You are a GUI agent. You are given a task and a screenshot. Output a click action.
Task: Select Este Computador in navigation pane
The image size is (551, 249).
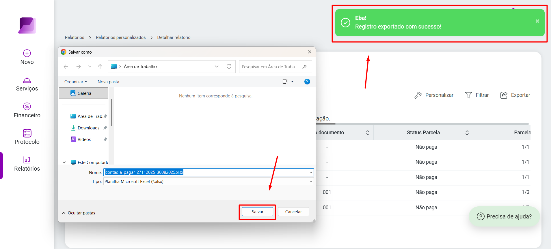(x=90, y=162)
